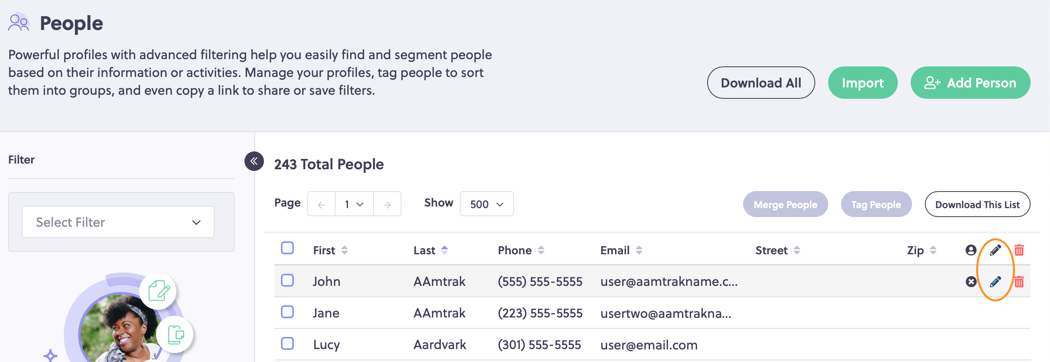Go to previous page arrow
Viewport: 1050px width, 362px height.
[321, 204]
